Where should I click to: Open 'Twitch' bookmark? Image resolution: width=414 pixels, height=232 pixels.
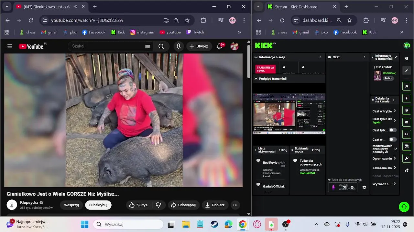tap(195, 32)
